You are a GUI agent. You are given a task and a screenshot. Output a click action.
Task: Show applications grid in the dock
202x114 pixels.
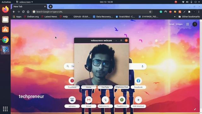pos(5,109)
